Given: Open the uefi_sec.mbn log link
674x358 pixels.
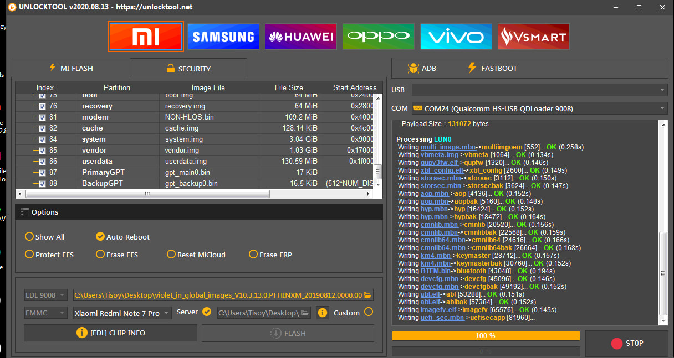Looking at the screenshot, I should tap(442, 318).
